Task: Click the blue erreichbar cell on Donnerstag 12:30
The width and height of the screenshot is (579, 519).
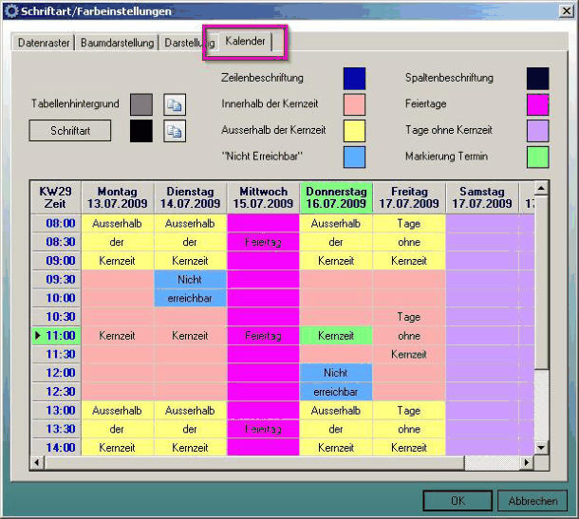Action: [336, 392]
